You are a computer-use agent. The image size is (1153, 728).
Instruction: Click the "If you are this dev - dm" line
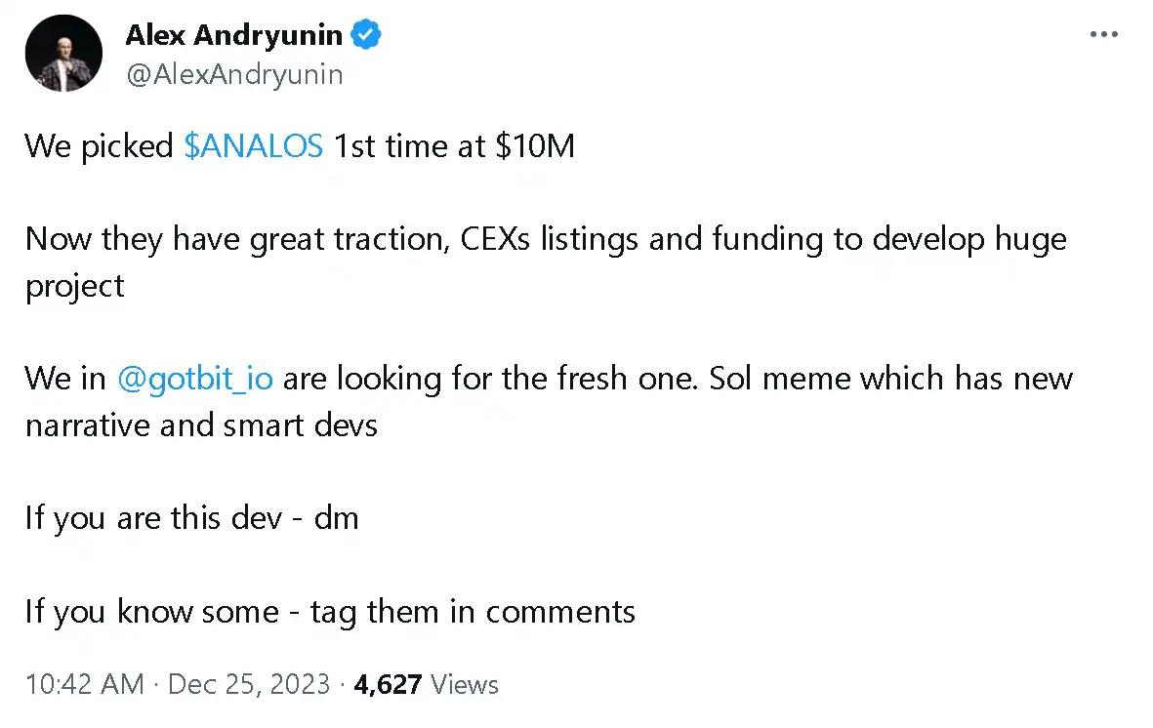coord(191,518)
